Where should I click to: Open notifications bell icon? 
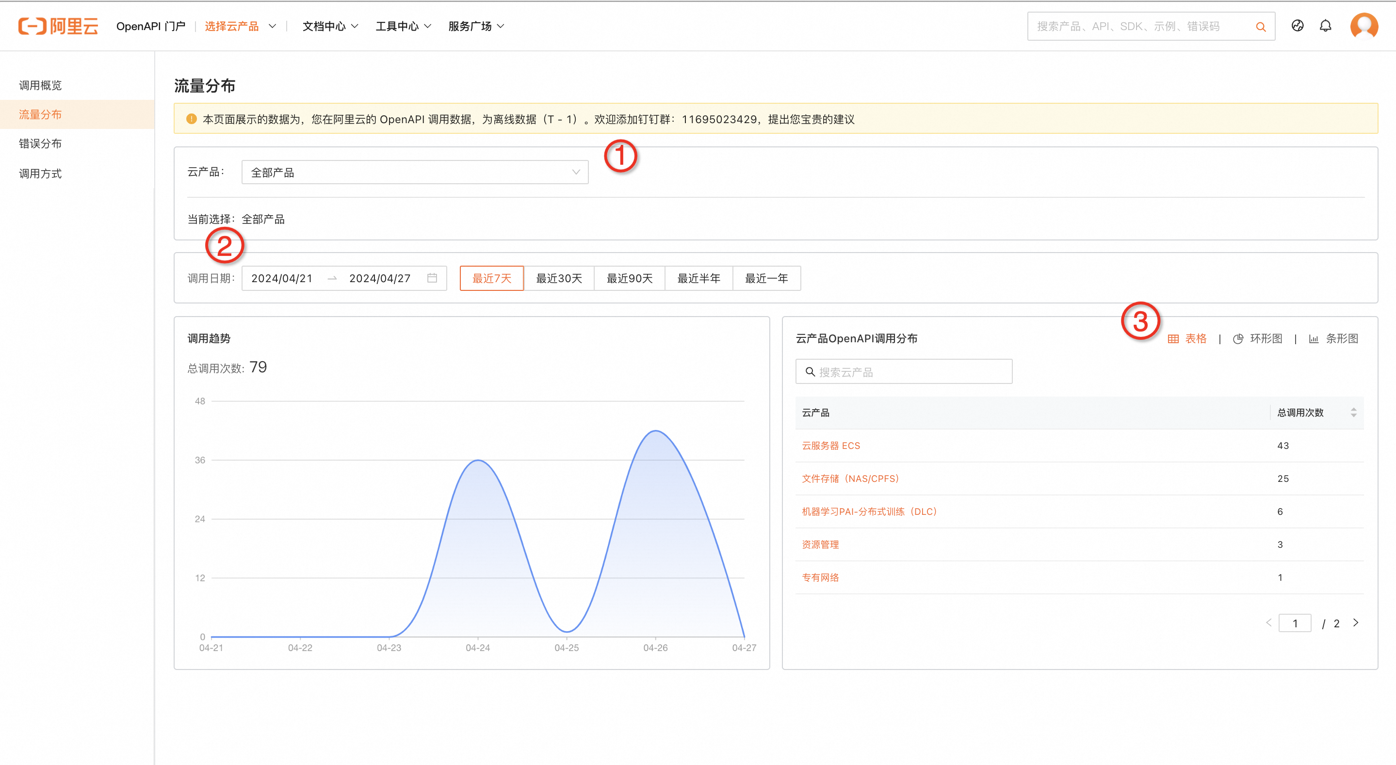[1326, 26]
